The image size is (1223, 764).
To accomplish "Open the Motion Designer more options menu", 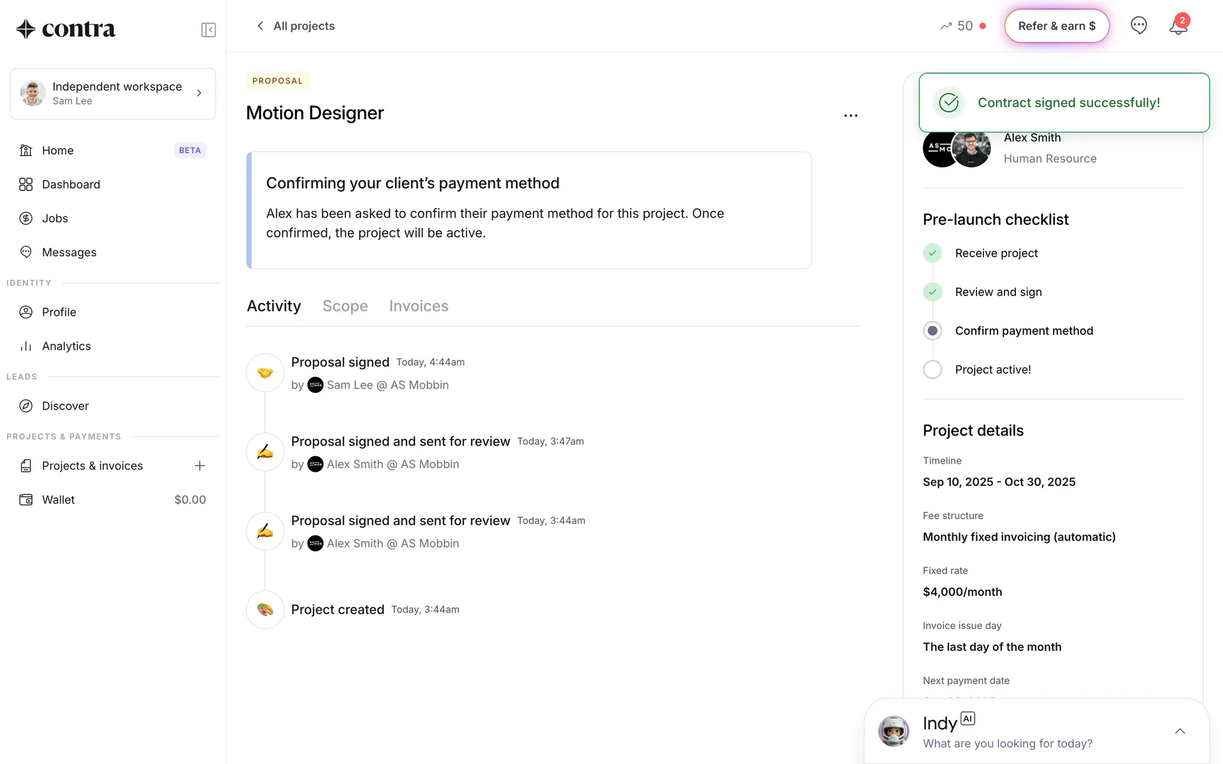I will pos(850,116).
